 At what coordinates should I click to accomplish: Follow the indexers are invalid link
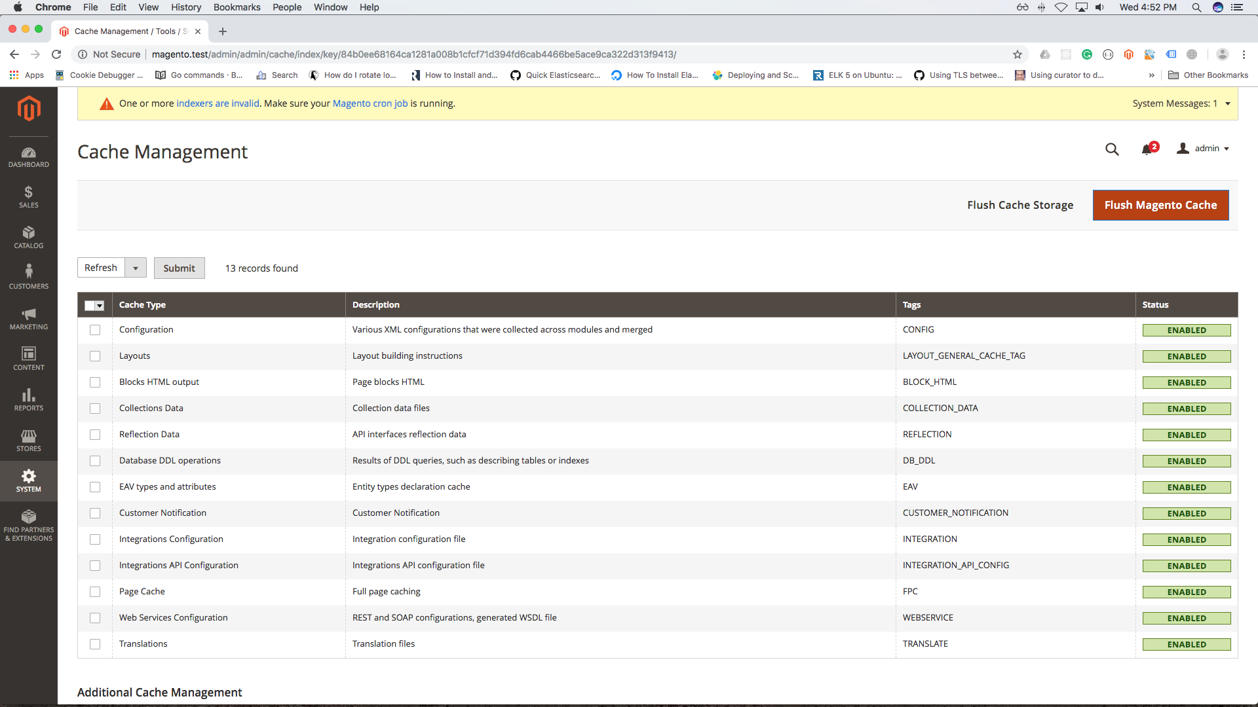pyautogui.click(x=218, y=103)
